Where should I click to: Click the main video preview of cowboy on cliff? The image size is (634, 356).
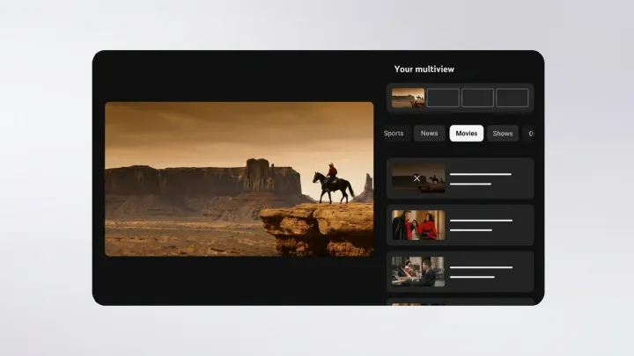click(239, 178)
